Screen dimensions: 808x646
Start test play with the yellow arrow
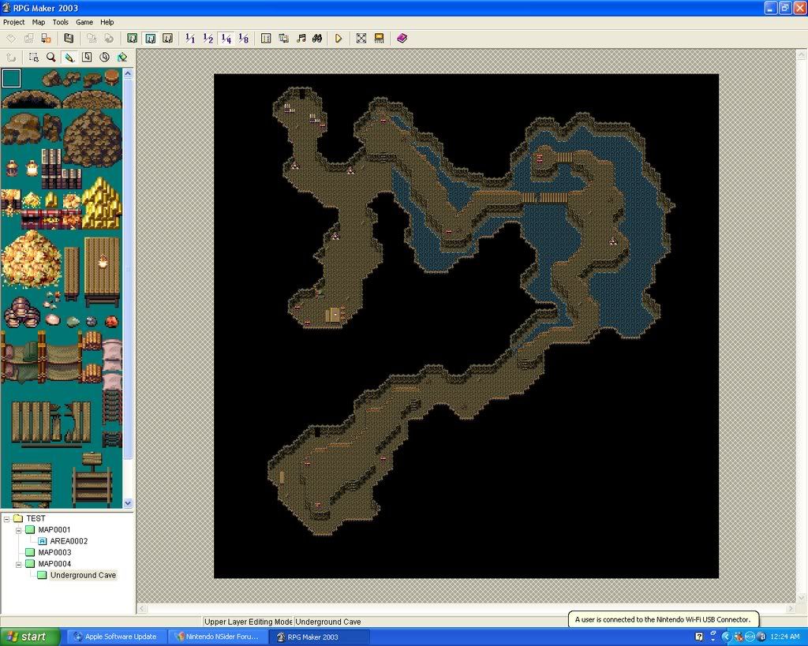point(339,38)
